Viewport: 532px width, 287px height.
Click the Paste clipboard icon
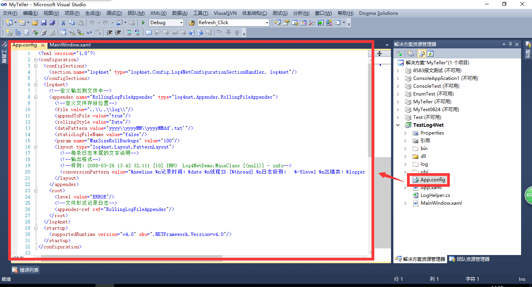81,23
